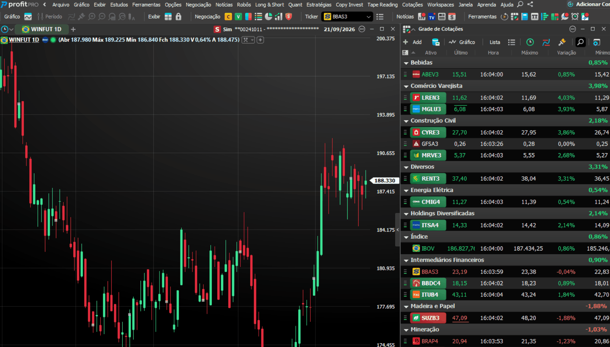
Task: Click the green clock icon in quotes grid
Action: [x=530, y=42]
